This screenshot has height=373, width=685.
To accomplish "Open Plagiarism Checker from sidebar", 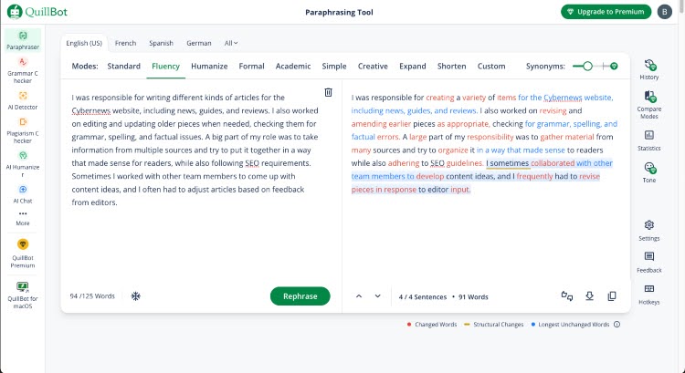I will 23,130.
